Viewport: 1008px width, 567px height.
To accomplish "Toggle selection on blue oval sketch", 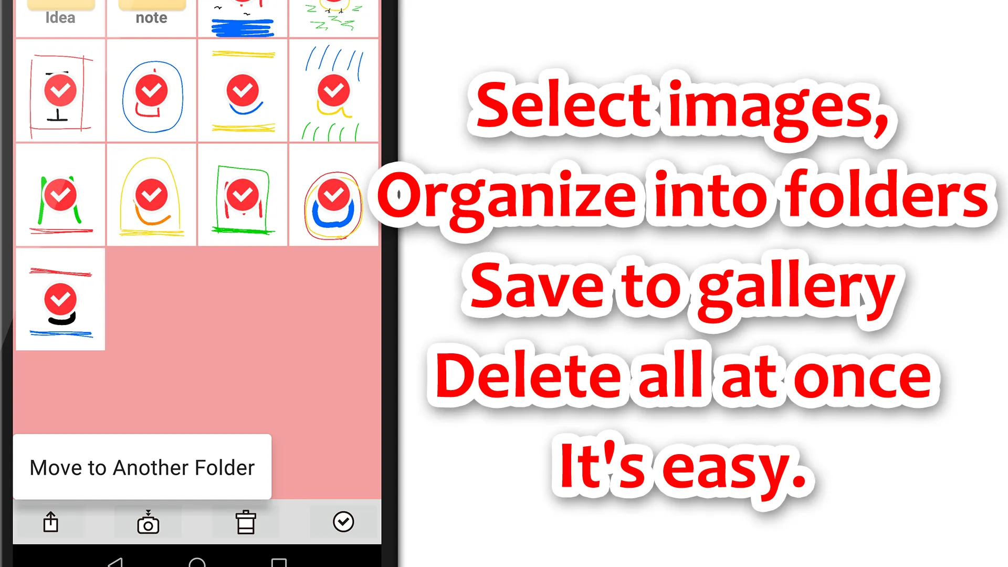I will coord(151,91).
